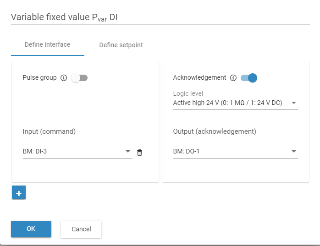Click the Output (acknowledgement) heading

(215, 131)
